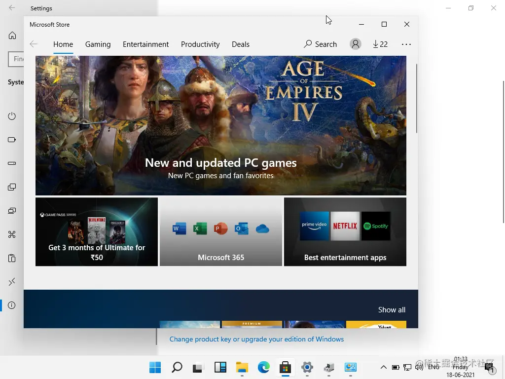Click the Settings Home icon
This screenshot has height=379, width=505.
pos(12,36)
